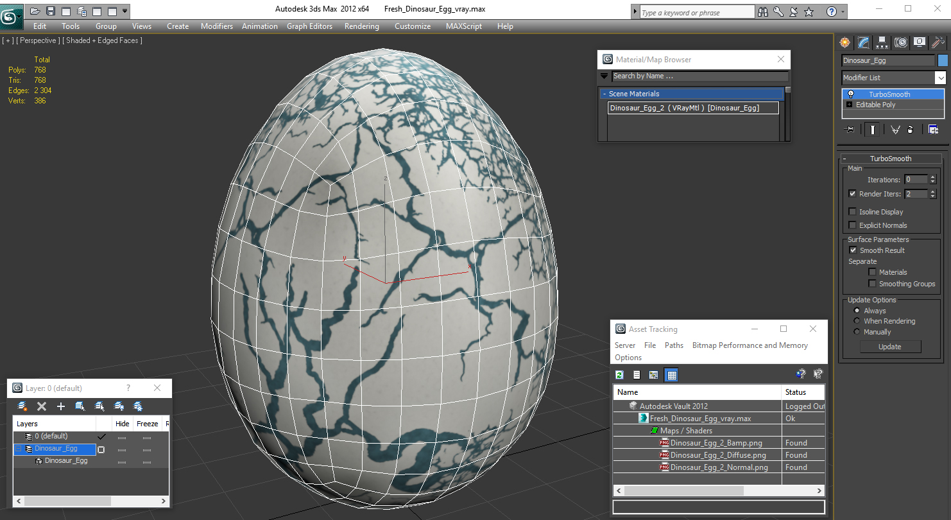Click Shaded + Edged Faces viewport label
This screenshot has height=520, width=951.
[102, 40]
